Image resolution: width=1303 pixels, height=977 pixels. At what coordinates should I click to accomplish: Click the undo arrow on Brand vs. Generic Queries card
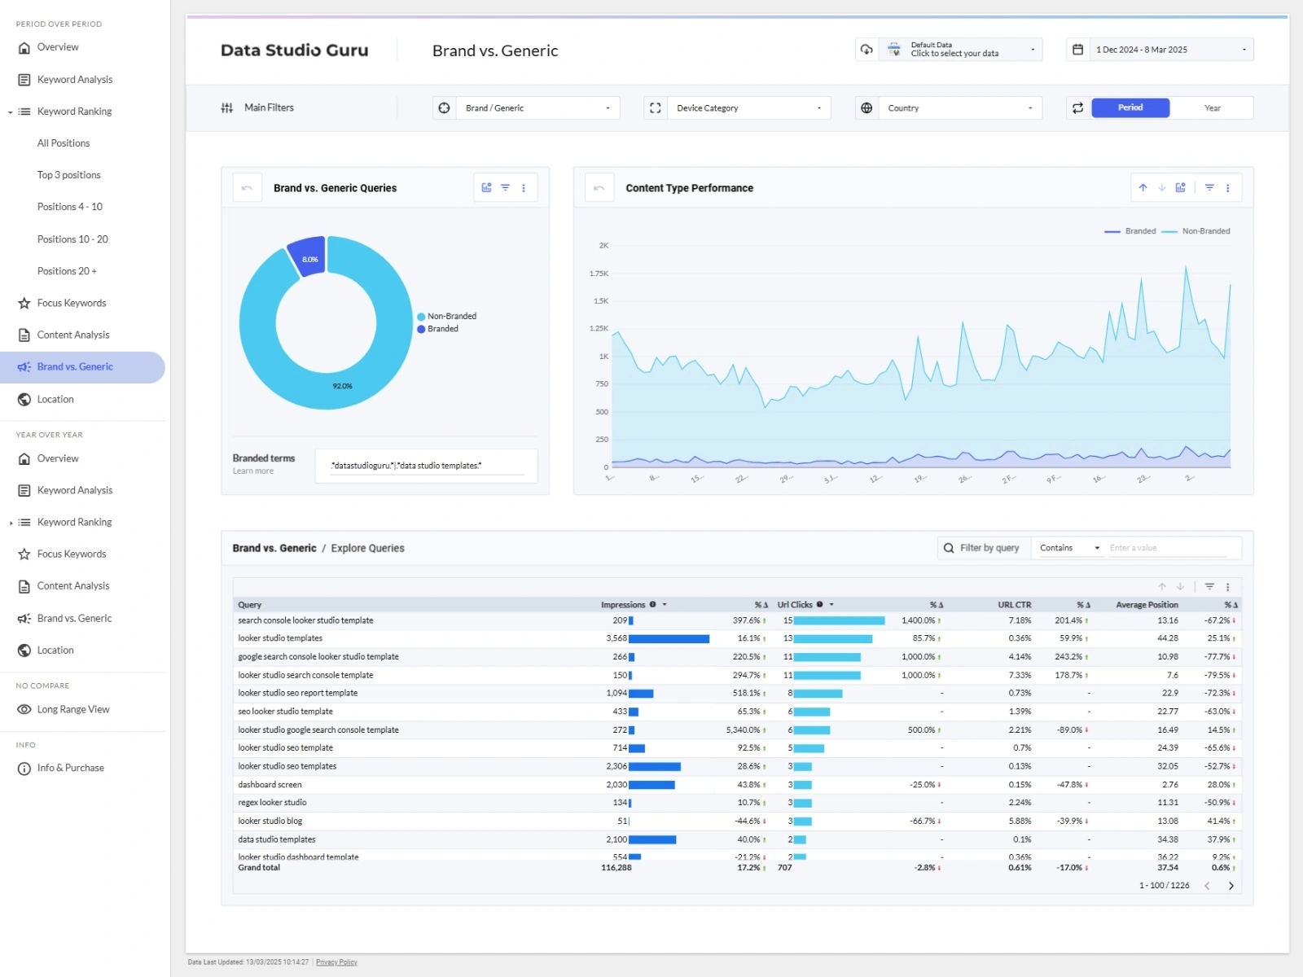click(x=247, y=188)
